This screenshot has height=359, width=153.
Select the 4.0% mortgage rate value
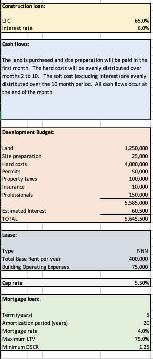[144, 331]
